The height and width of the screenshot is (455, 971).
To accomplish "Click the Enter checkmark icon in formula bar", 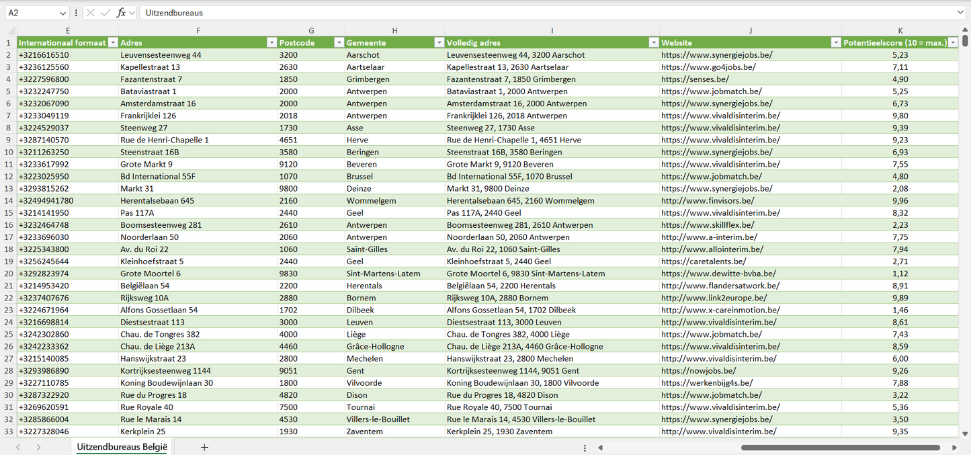I will (105, 13).
